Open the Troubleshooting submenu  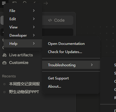coord(71,65)
